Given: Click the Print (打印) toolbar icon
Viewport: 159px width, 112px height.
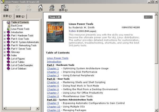Looking at the screenshot, I should pyautogui.click(x=52, y=8).
